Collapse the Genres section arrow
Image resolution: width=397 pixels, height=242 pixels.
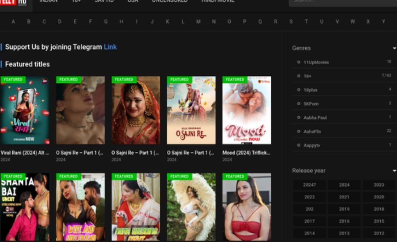pyautogui.click(x=394, y=48)
